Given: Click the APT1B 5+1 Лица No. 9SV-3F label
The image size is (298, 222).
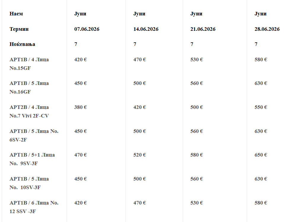Looking at the screenshot, I should tap(32, 159).
